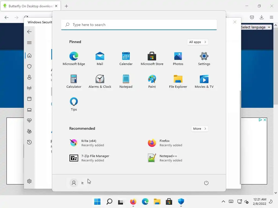Open the Tips app
Screen dimensions: 278x208
(x=74, y=104)
